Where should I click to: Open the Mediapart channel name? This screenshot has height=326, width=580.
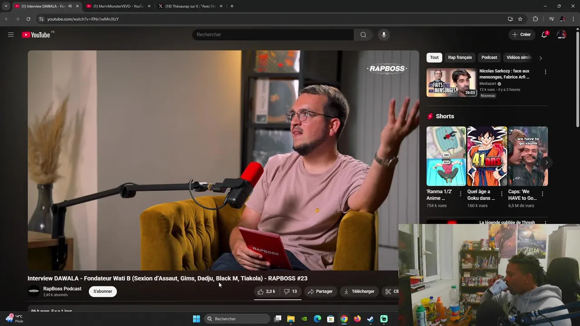(x=488, y=84)
